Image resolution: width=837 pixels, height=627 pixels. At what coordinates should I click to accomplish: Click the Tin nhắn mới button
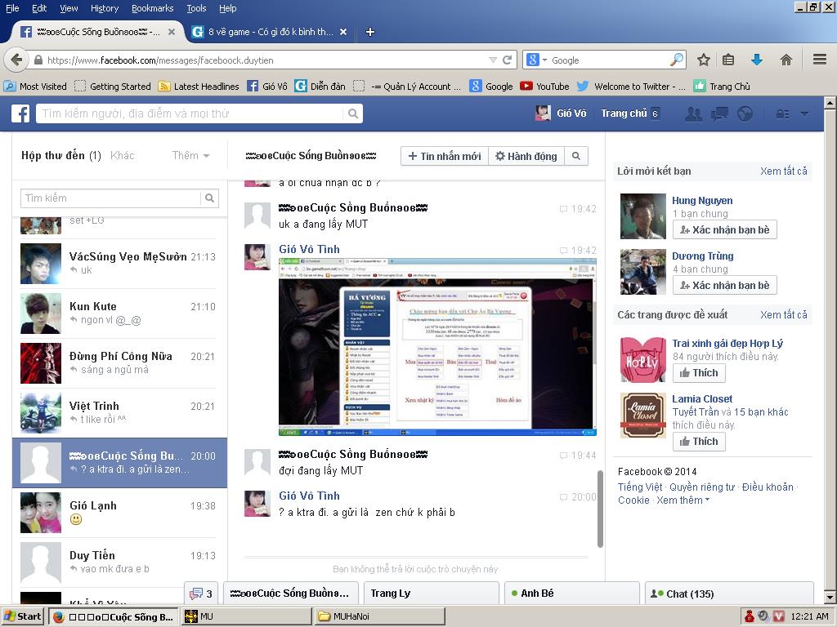(445, 156)
